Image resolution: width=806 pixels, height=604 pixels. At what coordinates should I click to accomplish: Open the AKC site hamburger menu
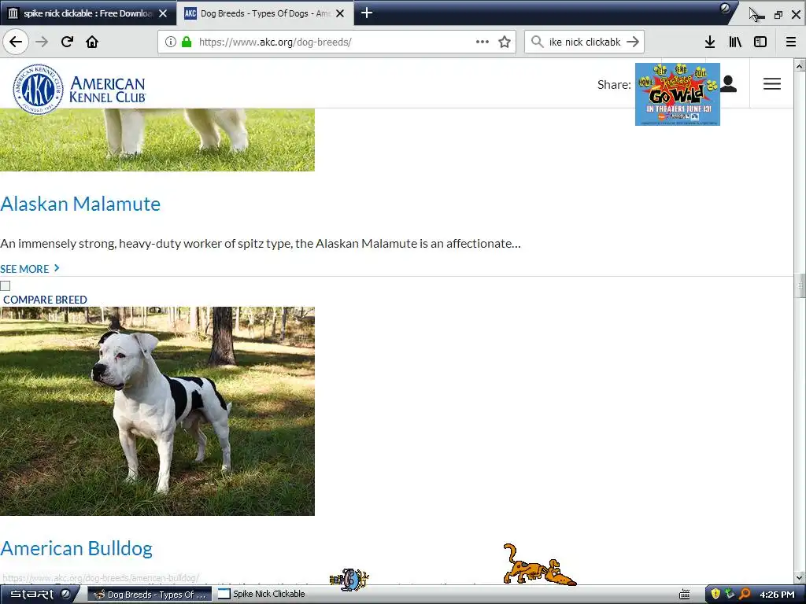[771, 83]
